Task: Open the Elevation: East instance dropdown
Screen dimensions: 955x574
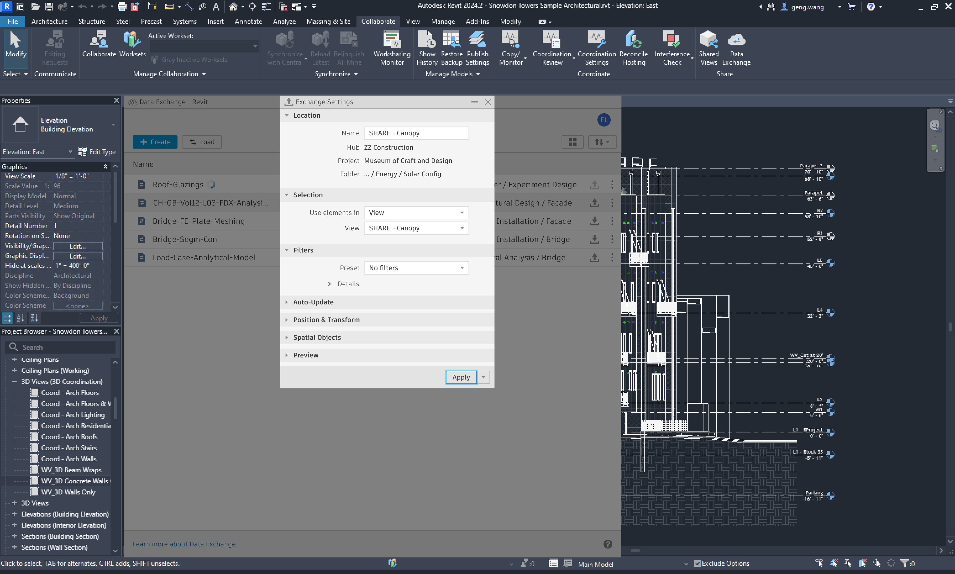Action: pos(37,152)
